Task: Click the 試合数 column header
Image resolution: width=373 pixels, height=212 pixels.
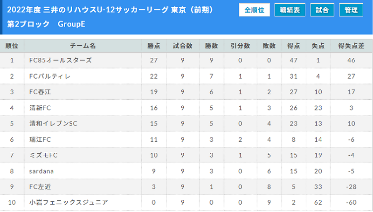Action: click(182, 46)
